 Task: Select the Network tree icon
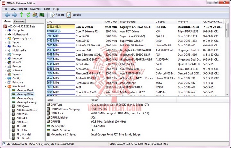(x=9, y=58)
